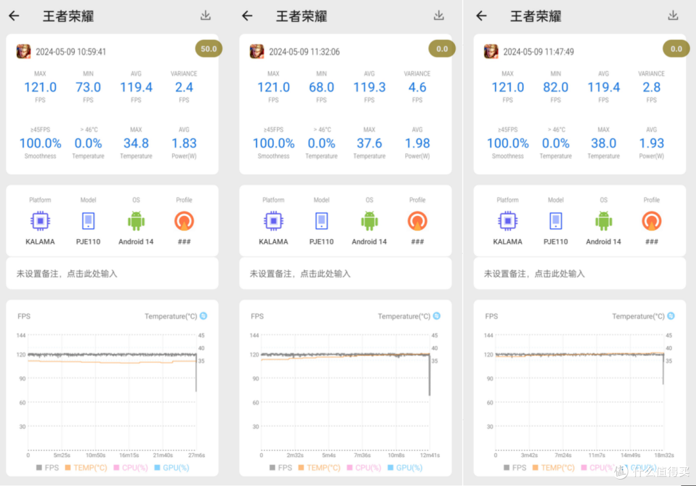Tap average power value 1.98

tap(417, 143)
